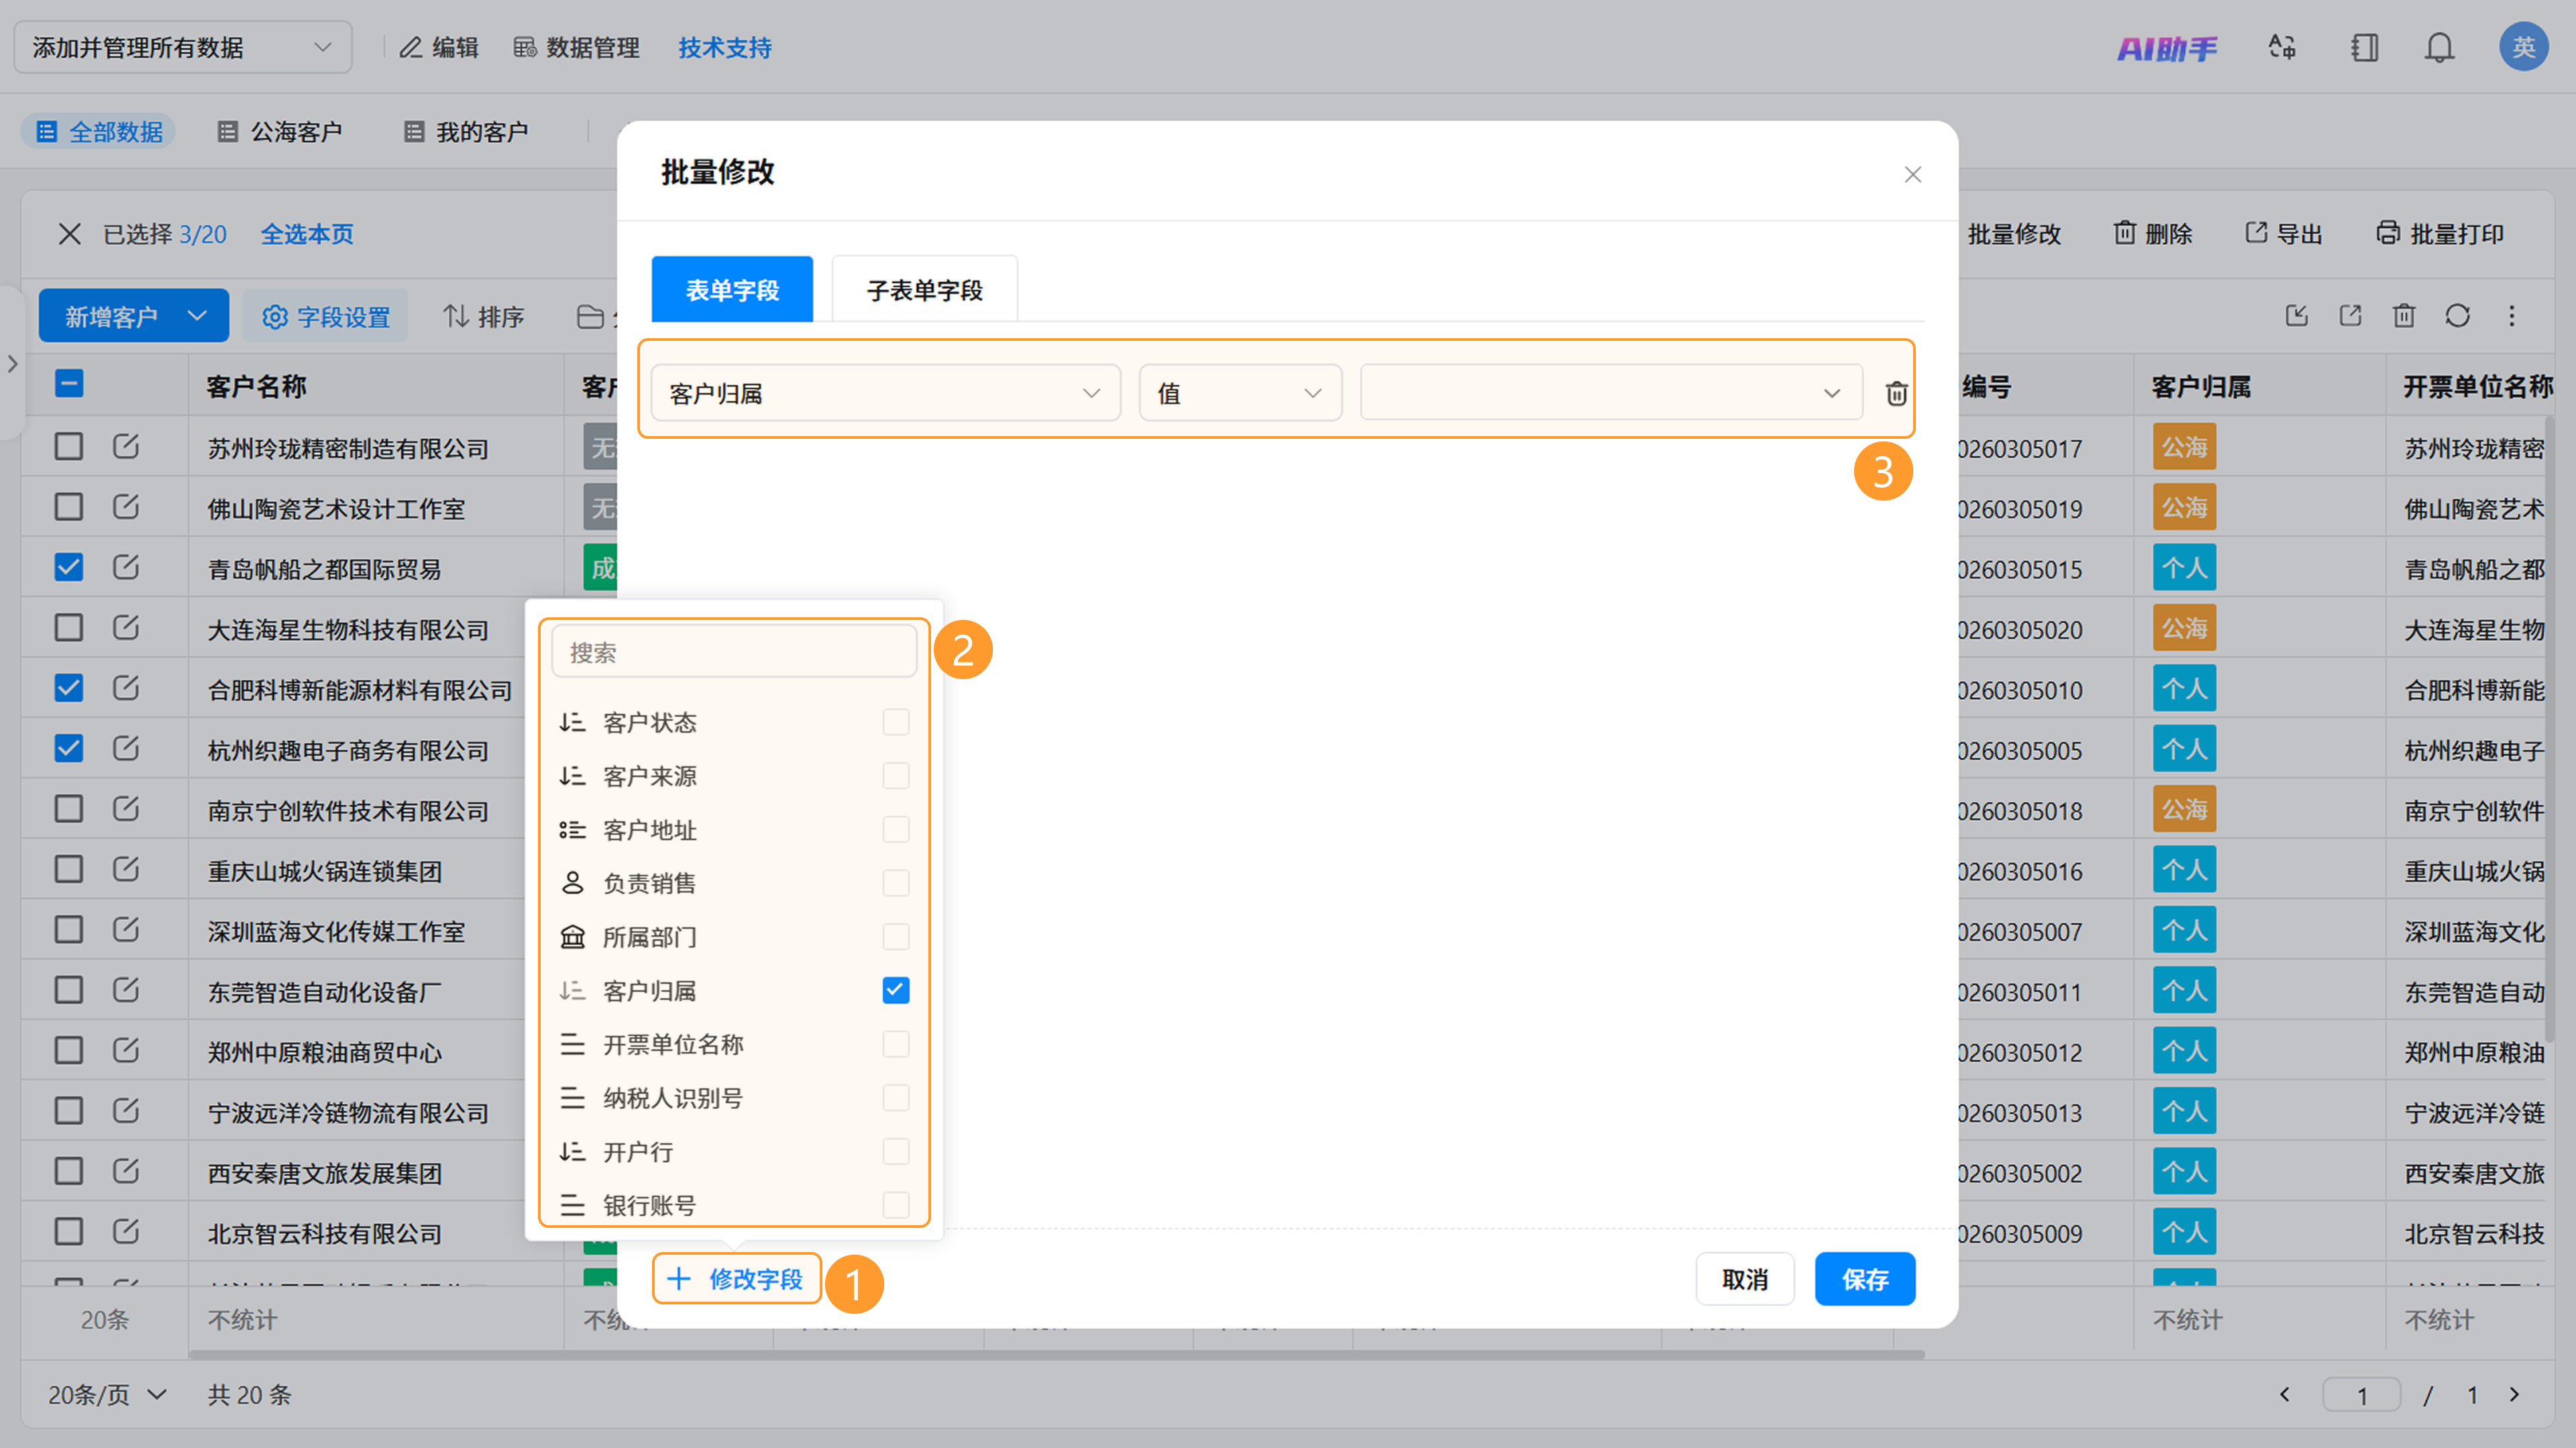The image size is (2576, 1448).
Task: Check 纳税人识别号 in field list
Action: [x=895, y=1098]
